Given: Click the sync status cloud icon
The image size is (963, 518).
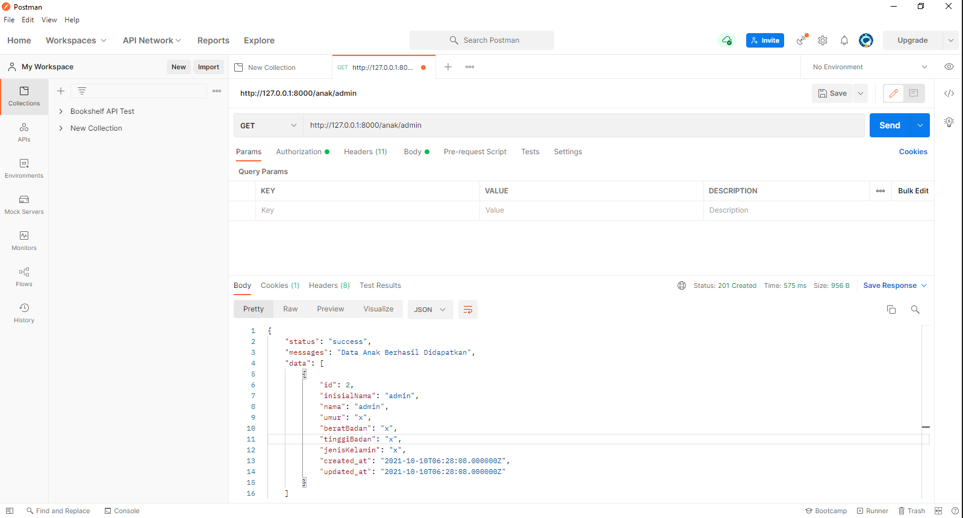Looking at the screenshot, I should point(727,40).
